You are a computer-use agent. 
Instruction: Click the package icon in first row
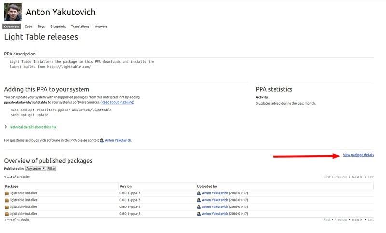tap(7, 193)
